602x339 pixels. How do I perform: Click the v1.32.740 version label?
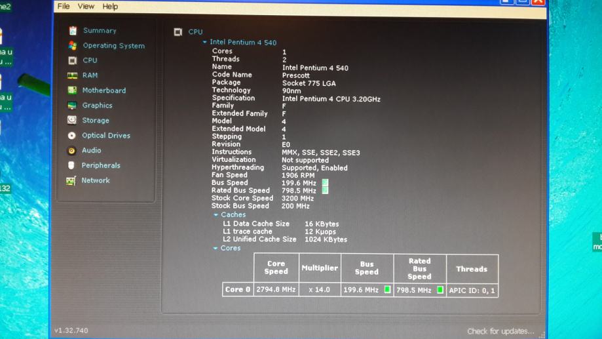coord(71,330)
